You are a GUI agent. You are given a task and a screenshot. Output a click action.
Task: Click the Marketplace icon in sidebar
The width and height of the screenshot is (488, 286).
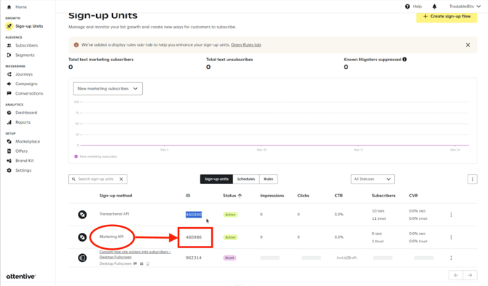point(9,141)
